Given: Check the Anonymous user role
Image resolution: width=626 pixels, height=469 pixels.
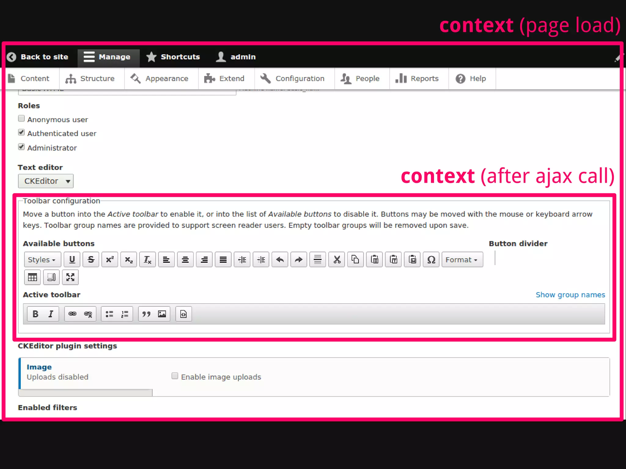Looking at the screenshot, I should 21,119.
